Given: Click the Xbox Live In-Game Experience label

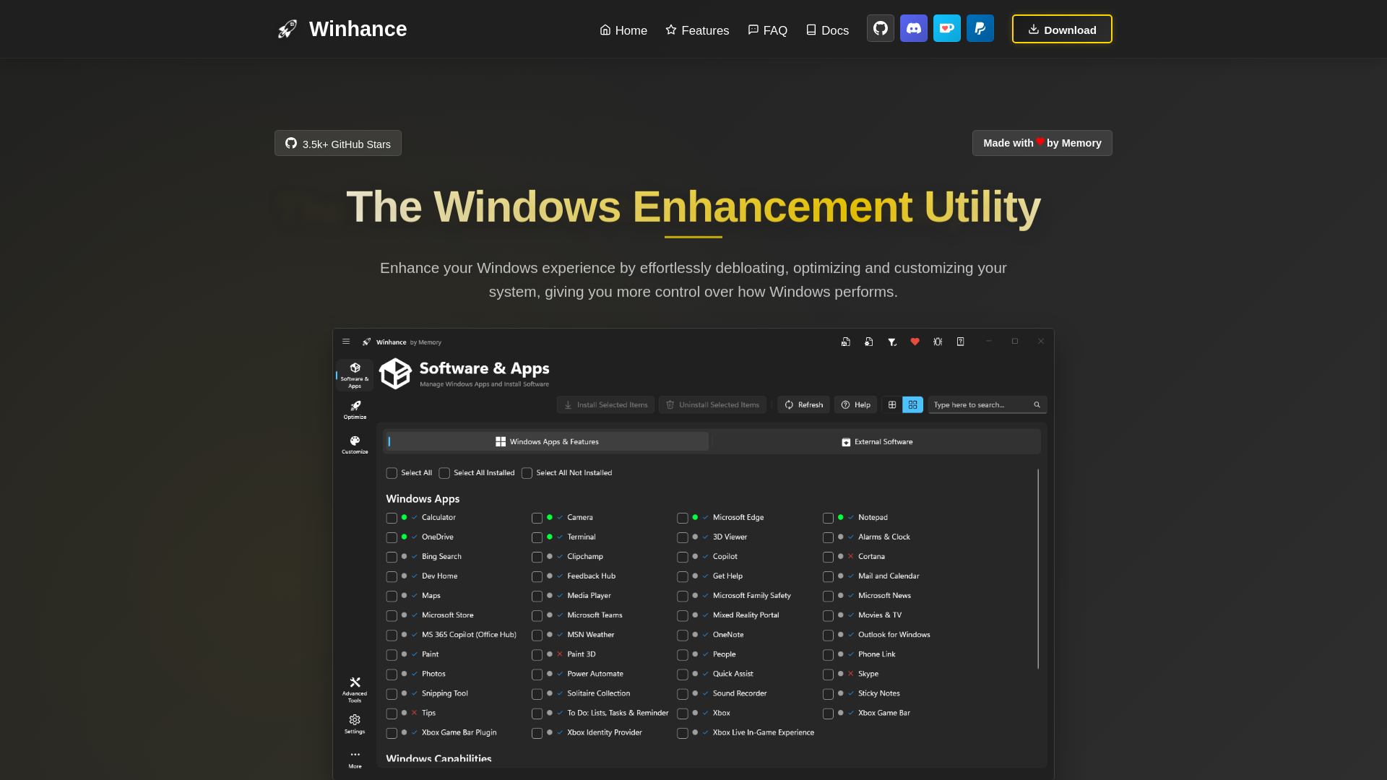Looking at the screenshot, I should (763, 732).
